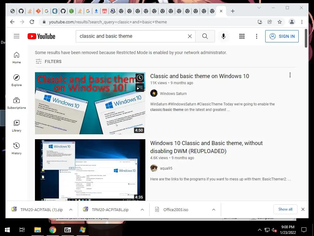Viewport: 314px width, 236px height.
Task: Open the network tray icon
Action: 267,230
